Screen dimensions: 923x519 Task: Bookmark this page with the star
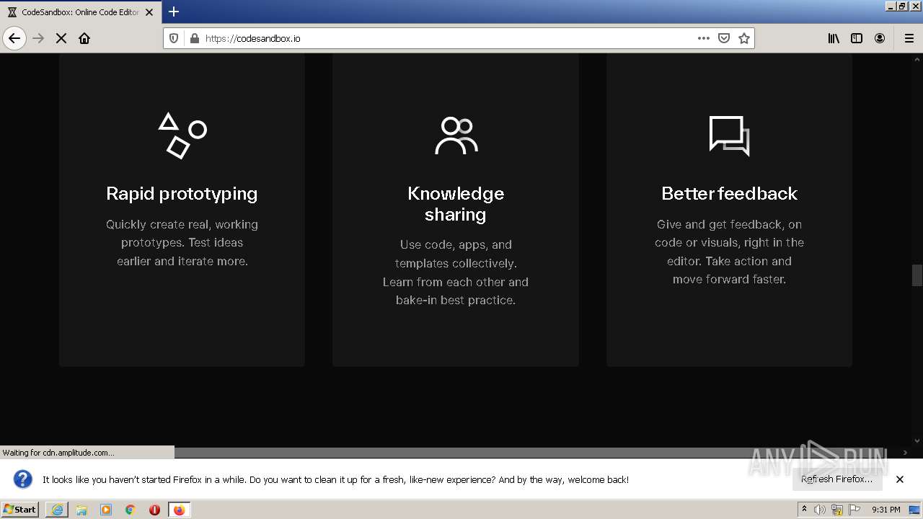point(744,38)
